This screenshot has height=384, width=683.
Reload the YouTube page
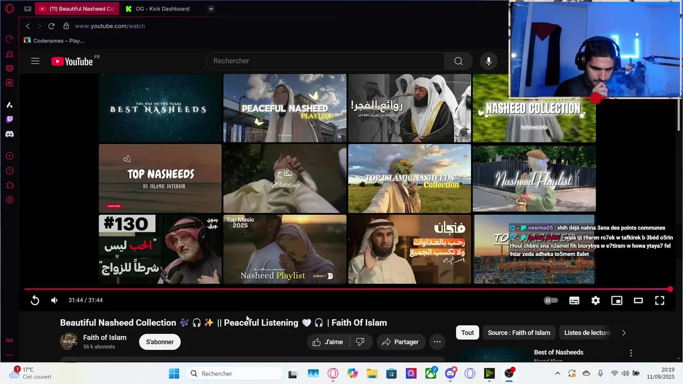point(51,26)
